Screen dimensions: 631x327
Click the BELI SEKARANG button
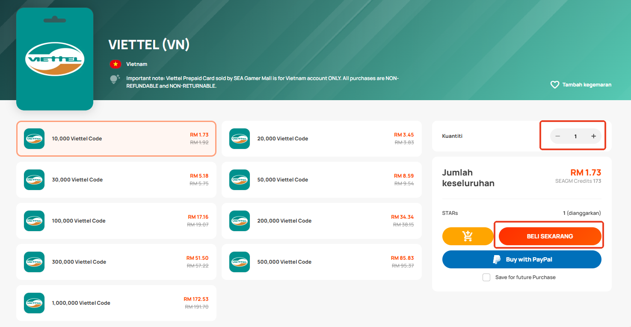tap(550, 236)
